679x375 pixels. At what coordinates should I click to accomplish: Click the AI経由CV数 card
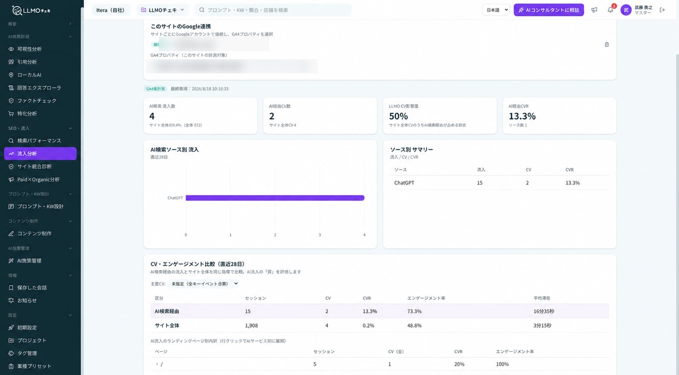coord(320,116)
